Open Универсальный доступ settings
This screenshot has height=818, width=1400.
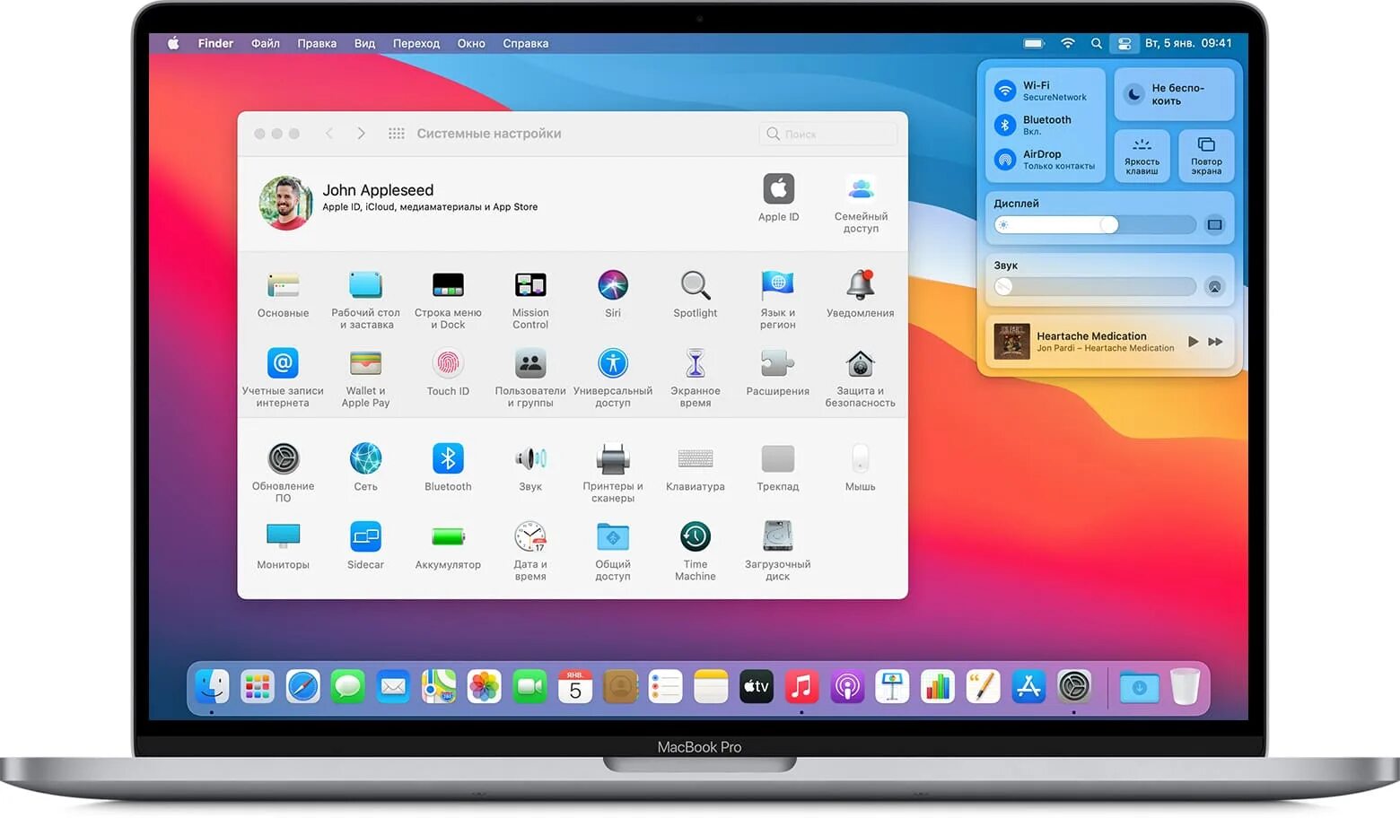613,363
